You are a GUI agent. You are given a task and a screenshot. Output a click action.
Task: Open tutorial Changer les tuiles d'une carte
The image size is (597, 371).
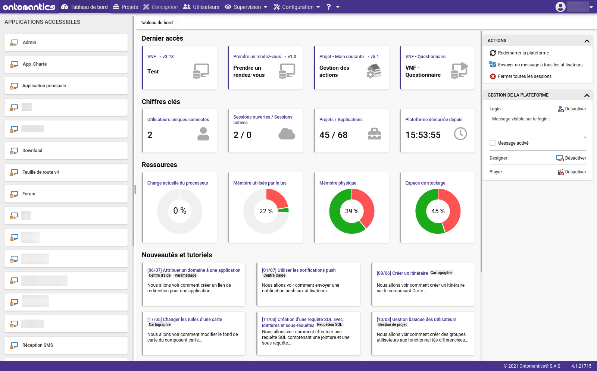pyautogui.click(x=185, y=320)
